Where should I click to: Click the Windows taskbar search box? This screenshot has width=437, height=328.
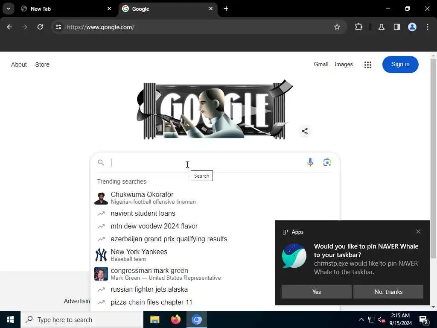coord(82,319)
